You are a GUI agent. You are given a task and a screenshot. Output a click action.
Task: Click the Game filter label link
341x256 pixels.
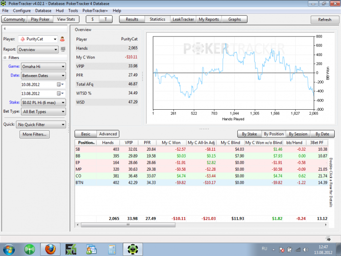point(14,66)
